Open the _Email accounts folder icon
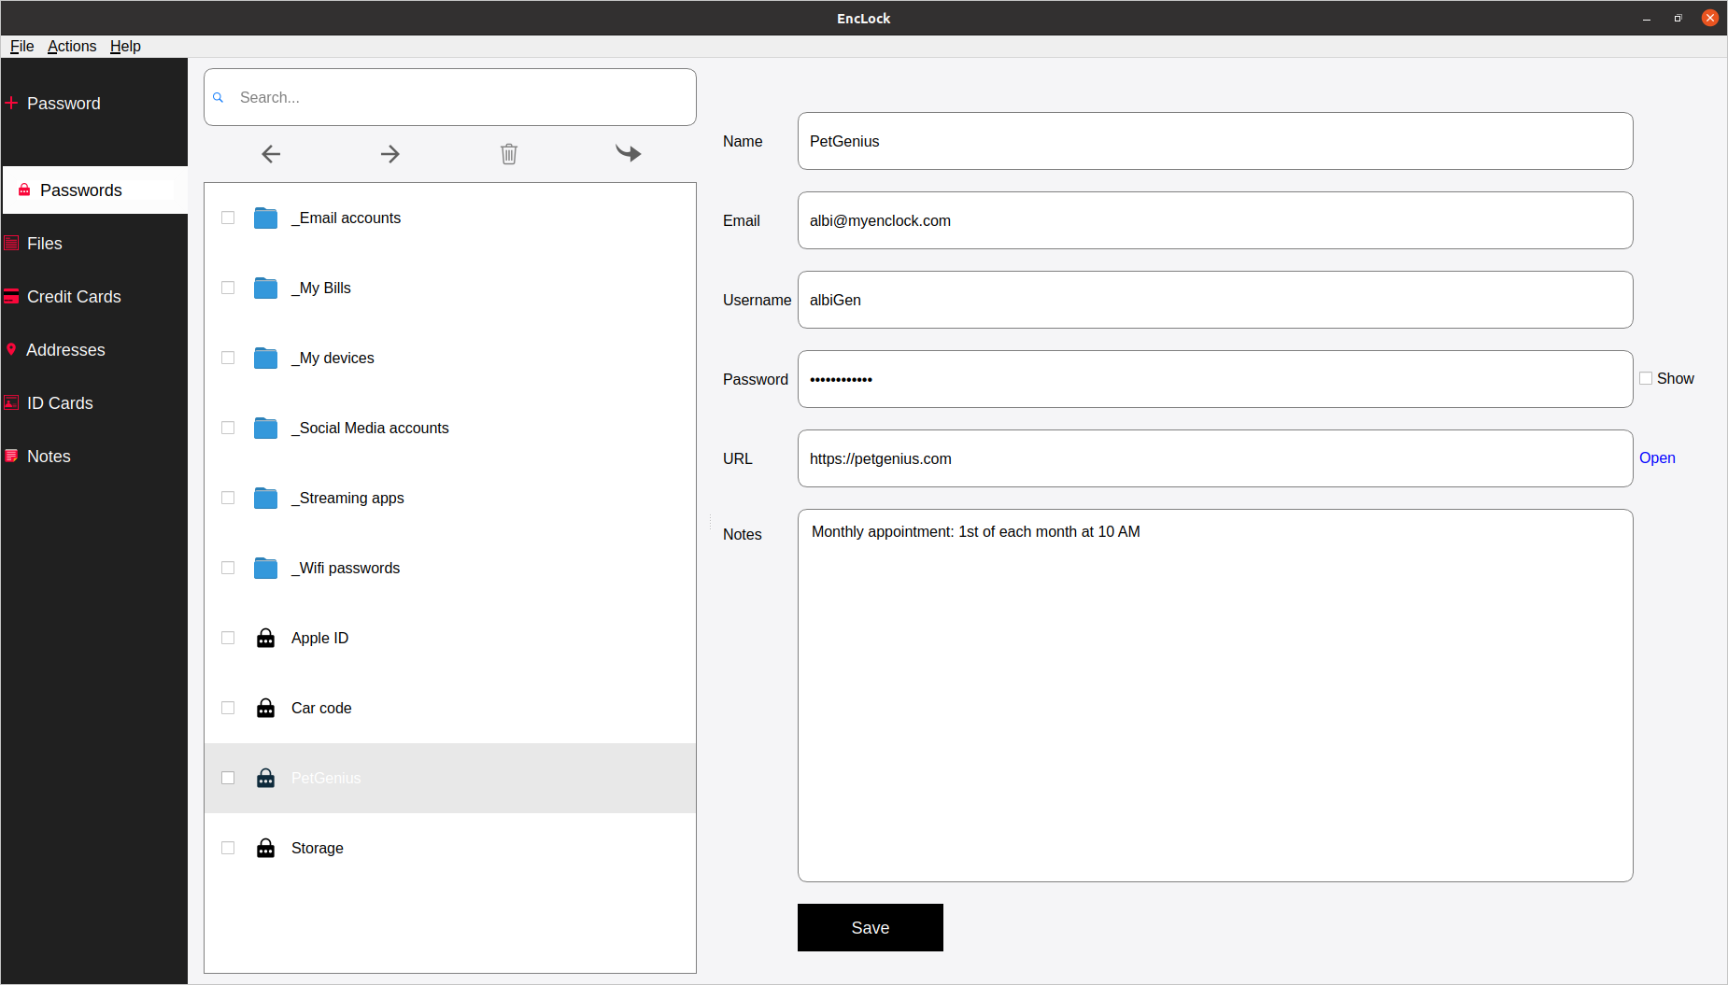The height and width of the screenshot is (985, 1728). pyautogui.click(x=266, y=218)
